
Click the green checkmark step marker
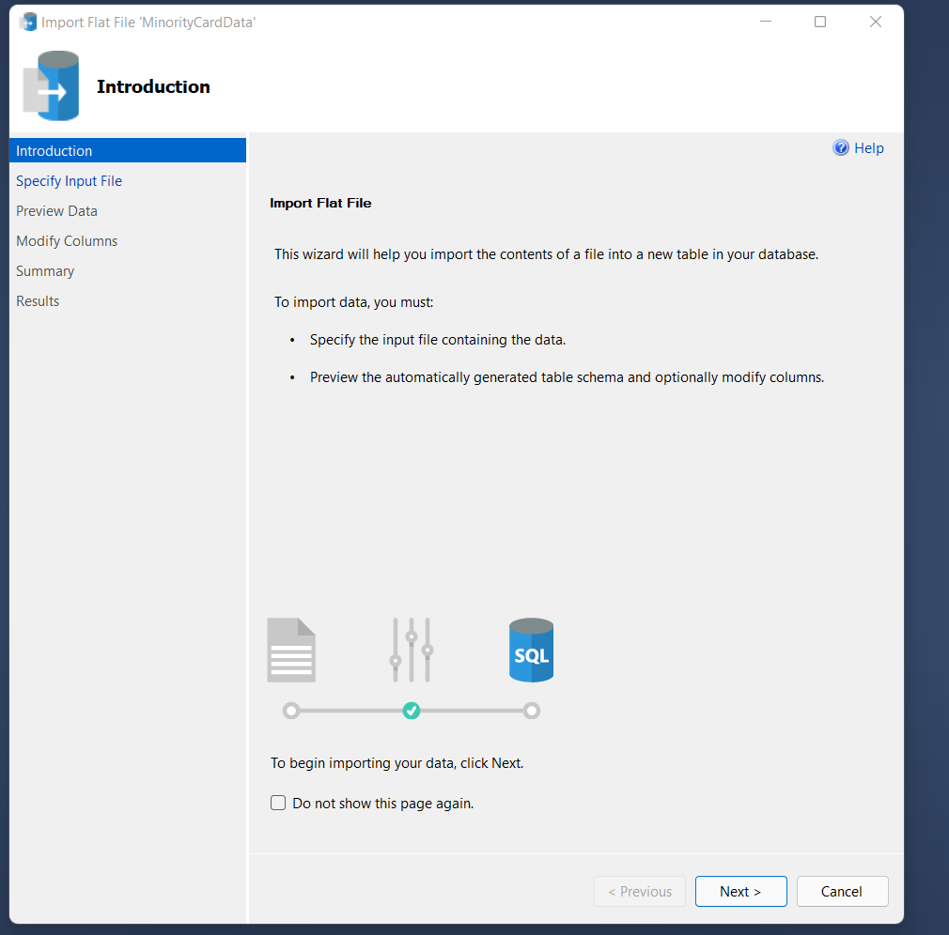coord(412,711)
